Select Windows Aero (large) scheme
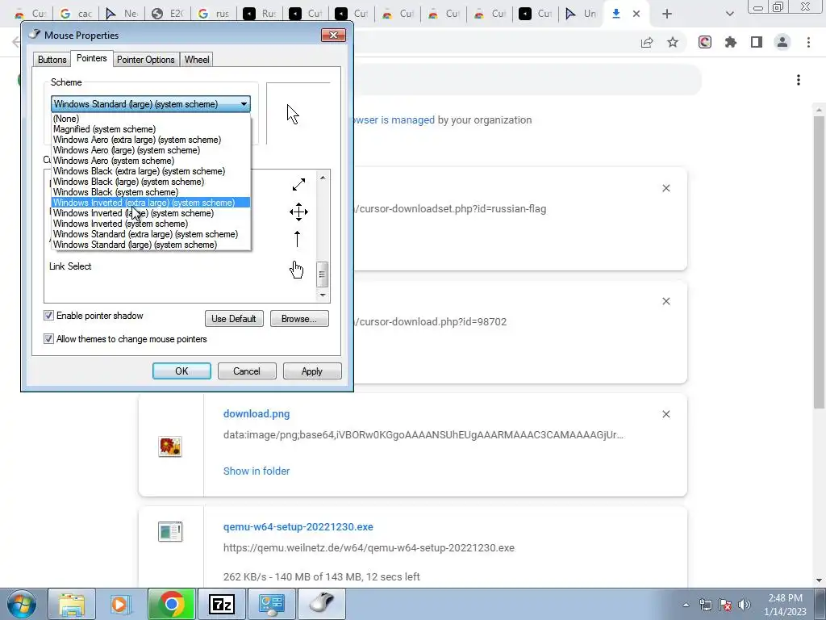826x620 pixels. 151,150
